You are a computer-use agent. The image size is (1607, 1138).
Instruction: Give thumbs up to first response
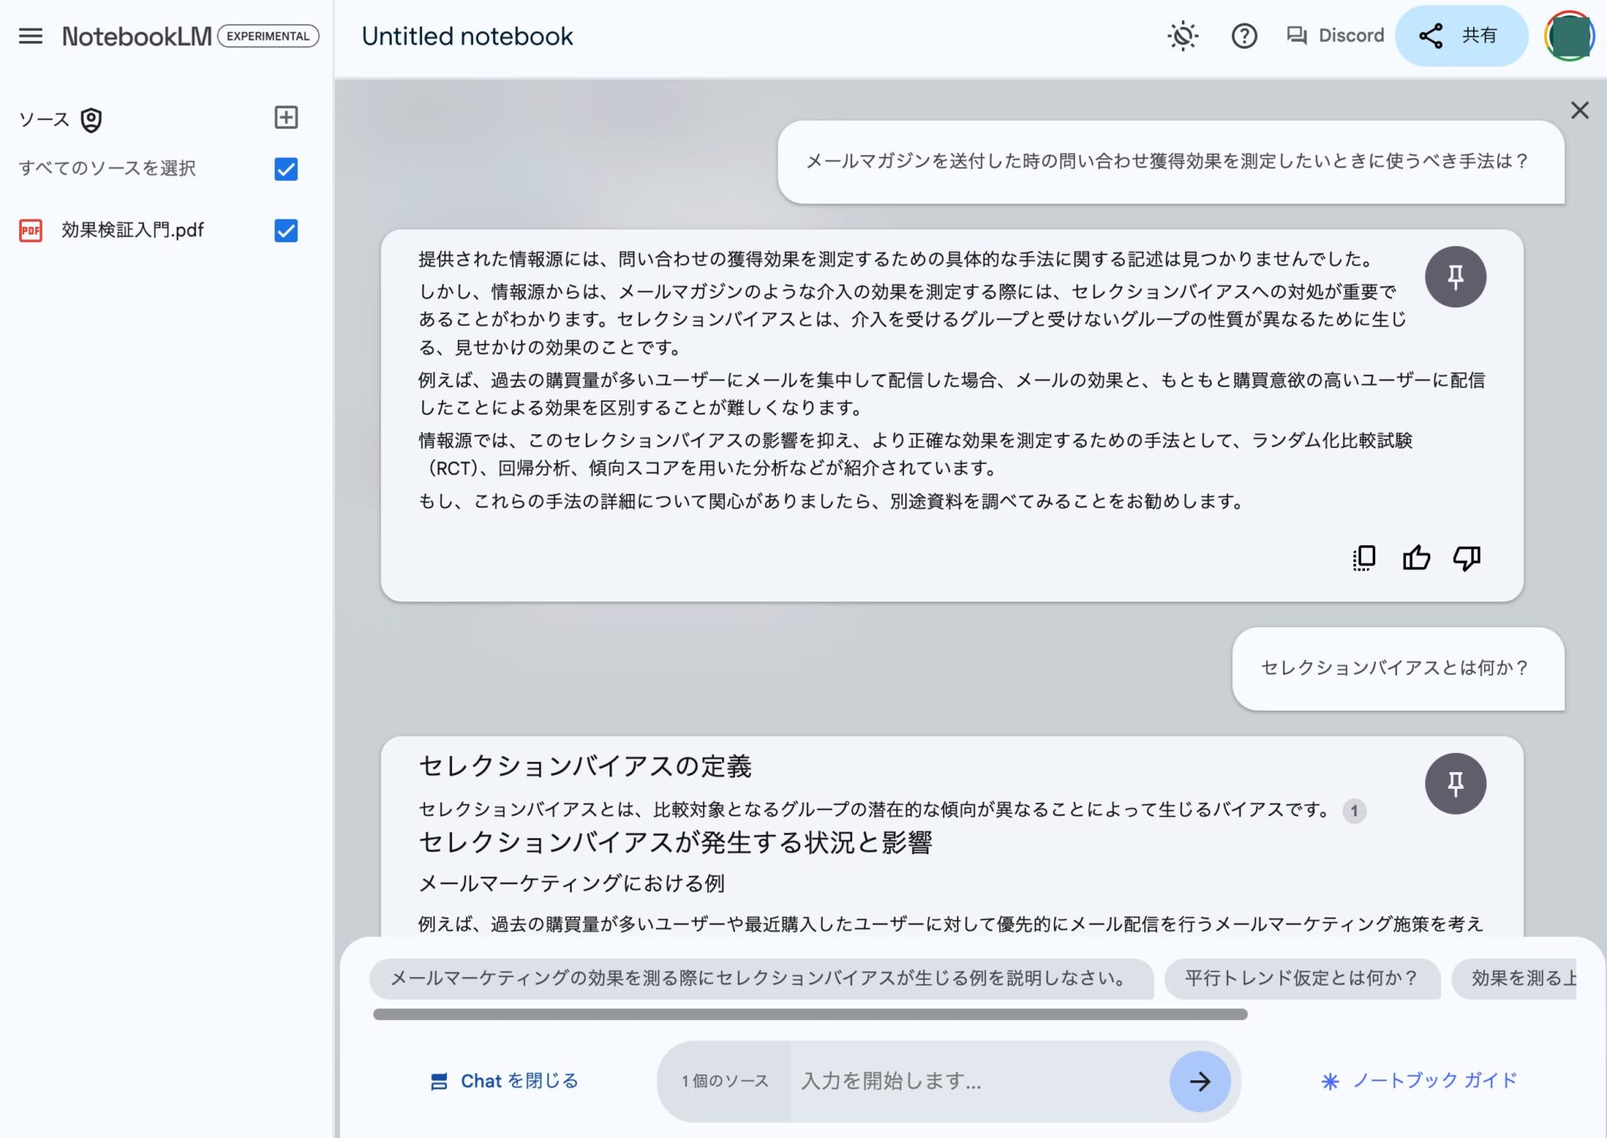(1415, 558)
